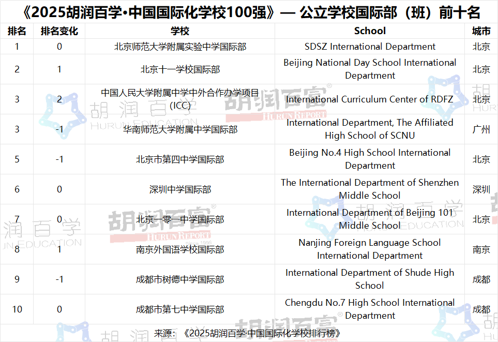Viewport: 498px width, 342px height.
Task: Select the "排名" column header
Action: (x=17, y=31)
